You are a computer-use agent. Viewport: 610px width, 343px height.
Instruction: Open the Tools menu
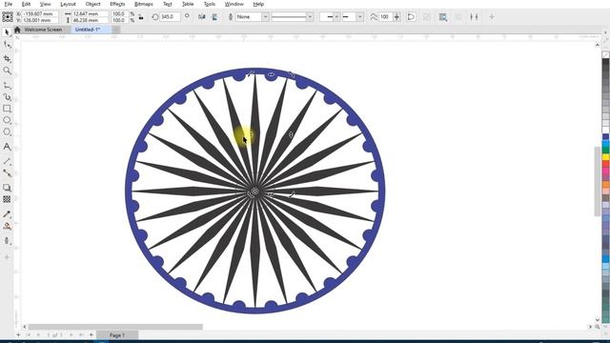[210, 4]
